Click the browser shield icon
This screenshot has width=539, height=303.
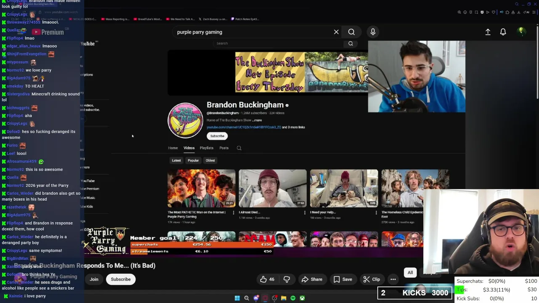click(x=482, y=12)
